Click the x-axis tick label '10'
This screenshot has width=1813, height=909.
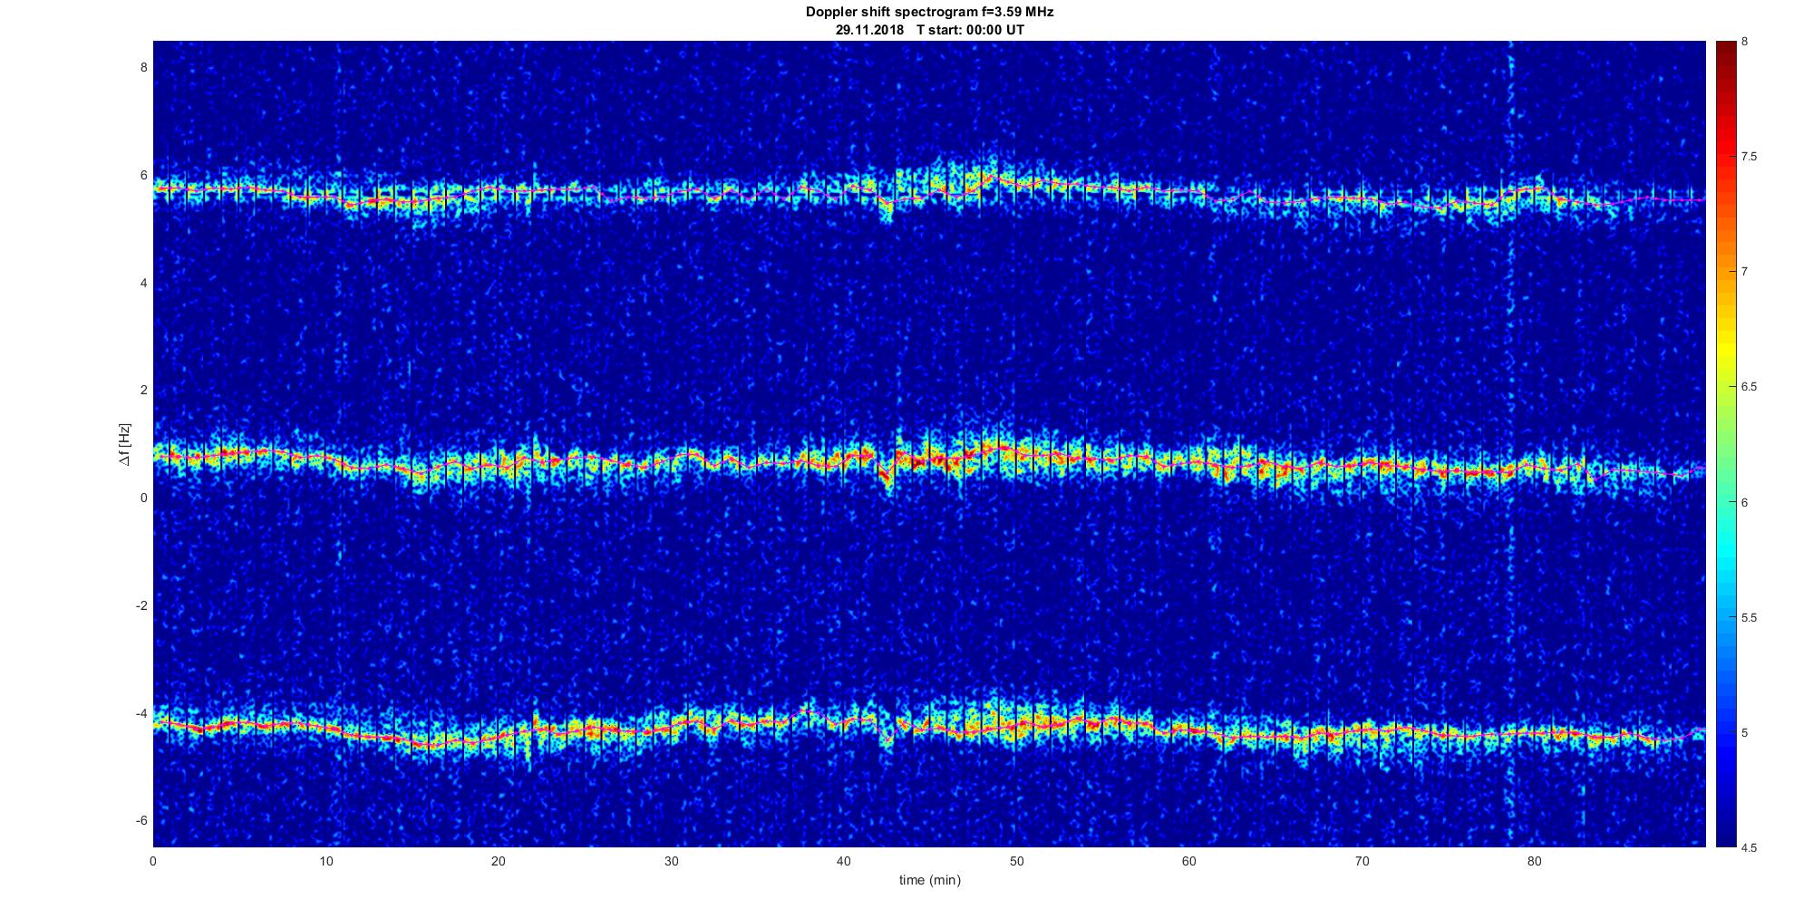(x=325, y=861)
